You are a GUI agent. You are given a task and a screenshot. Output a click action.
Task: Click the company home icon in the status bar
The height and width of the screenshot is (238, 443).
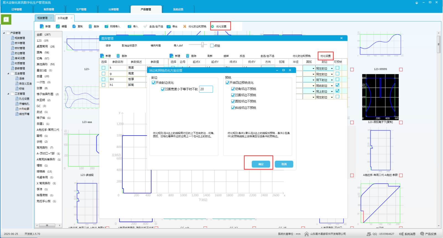coord(307,234)
